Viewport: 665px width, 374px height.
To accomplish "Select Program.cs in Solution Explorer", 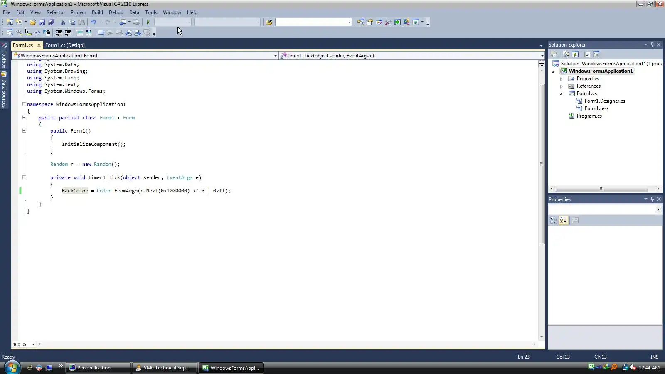I will pyautogui.click(x=589, y=116).
